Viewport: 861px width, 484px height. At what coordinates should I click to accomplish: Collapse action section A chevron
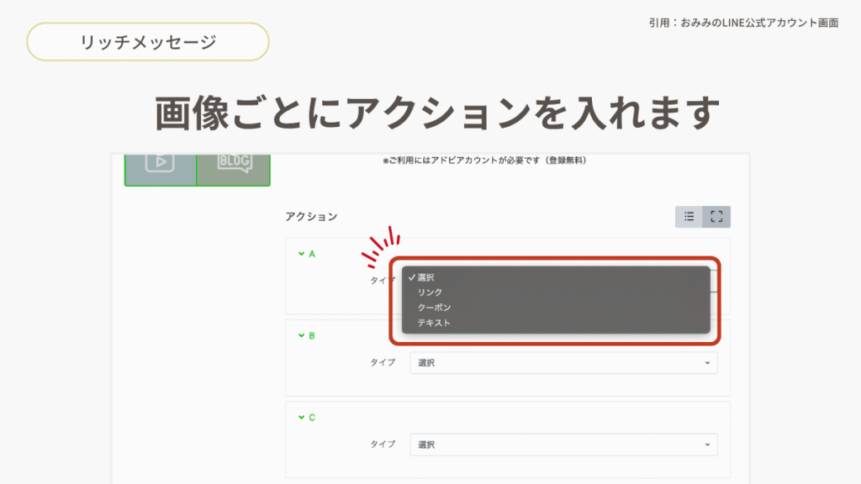pos(301,253)
